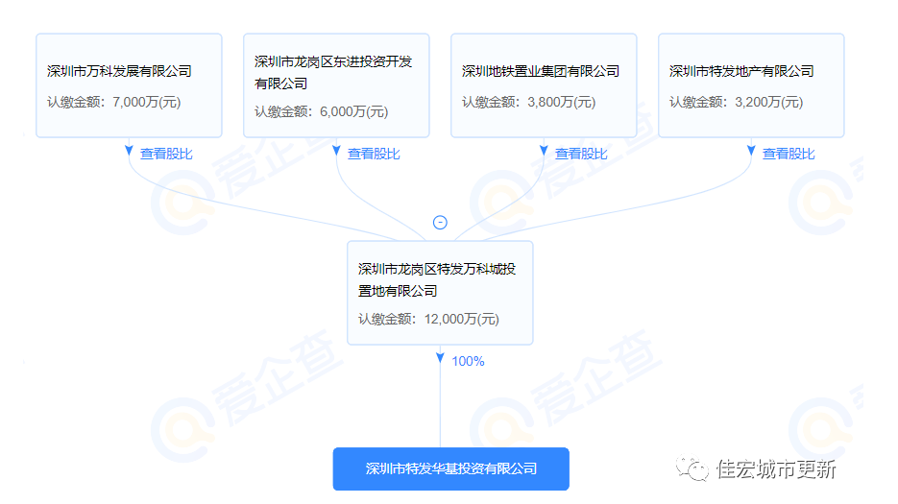Click the 100% shareholding label
Image resolution: width=898 pixels, height=504 pixels.
[468, 362]
